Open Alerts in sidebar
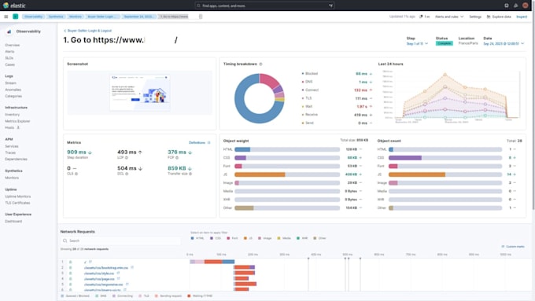This screenshot has height=301, width=535. tap(9, 51)
